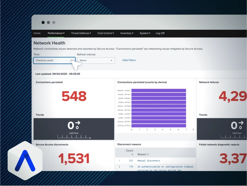Click the chart bar for 02Sams…8FF001
The width and height of the screenshot is (247, 186).
point(159,122)
